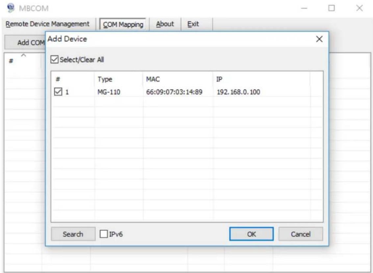Select the MG-110 type cell
Screen dimensions: 373x273
(109, 92)
